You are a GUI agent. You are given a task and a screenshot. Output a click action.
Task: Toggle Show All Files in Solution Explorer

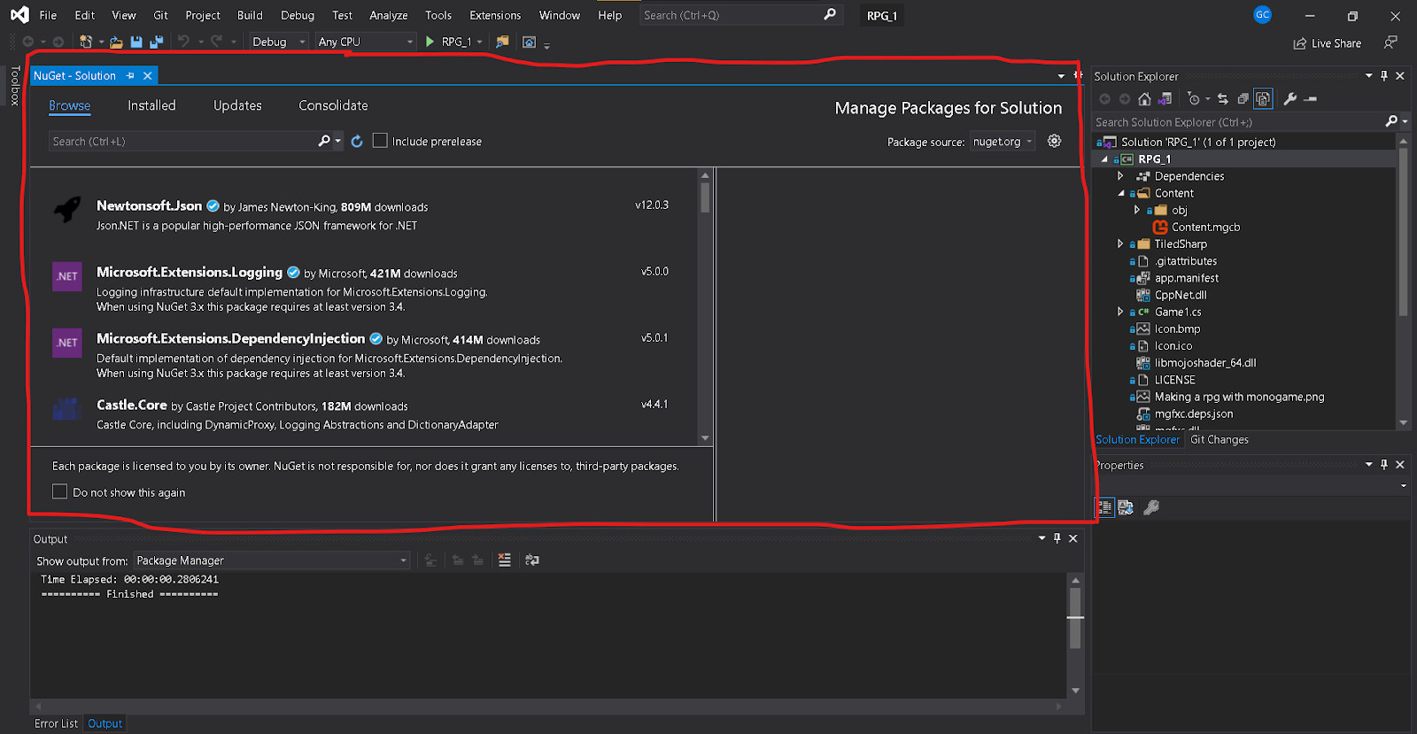1263,99
